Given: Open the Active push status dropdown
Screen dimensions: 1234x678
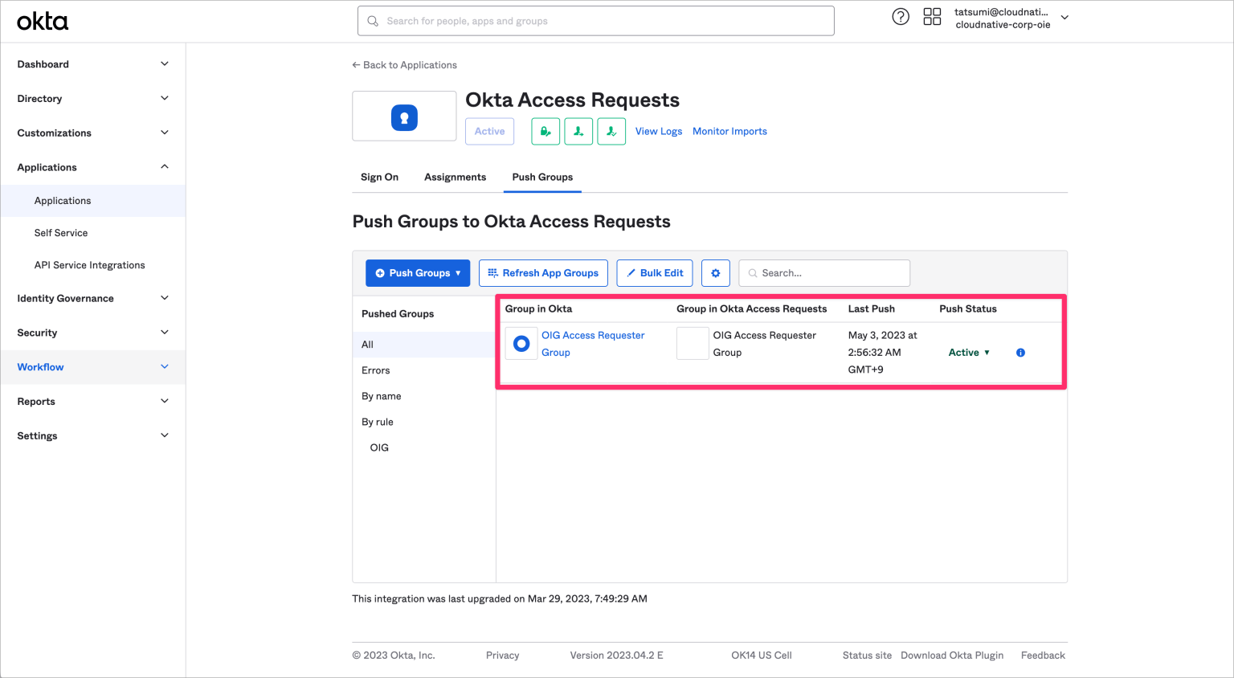Looking at the screenshot, I should [x=969, y=352].
